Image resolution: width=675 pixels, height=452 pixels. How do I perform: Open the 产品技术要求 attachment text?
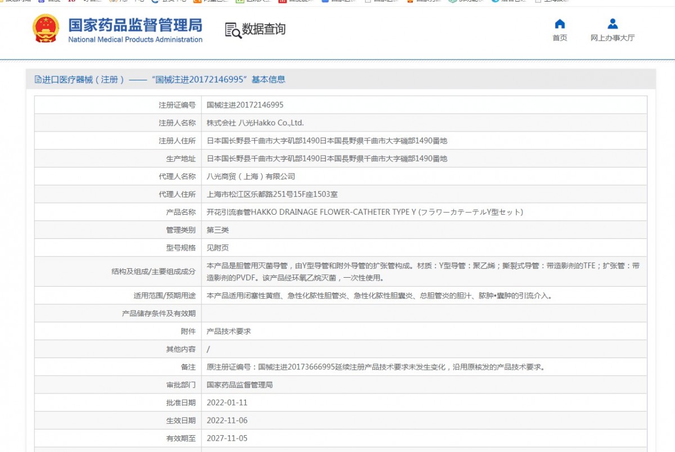click(229, 331)
